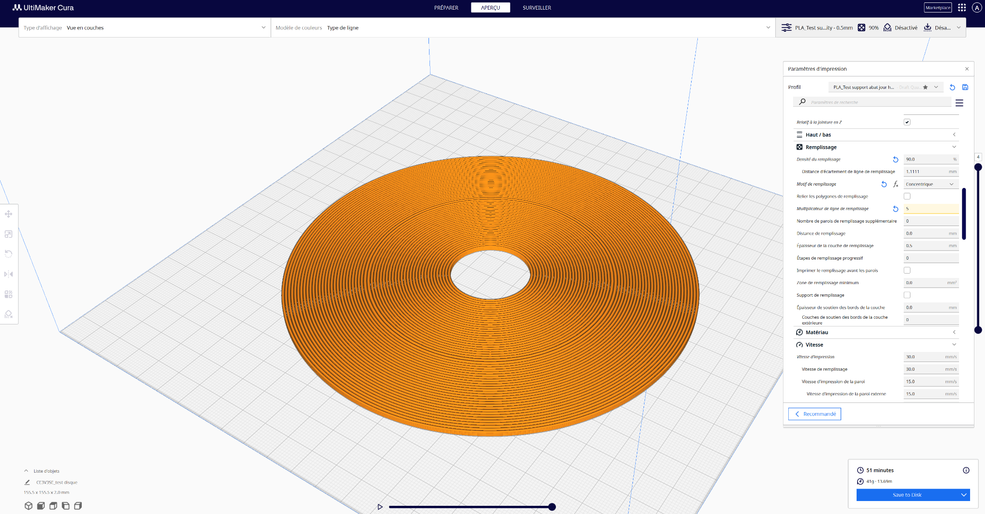This screenshot has height=514, width=985.
Task: Click the save profile disk icon
Action: (965, 87)
